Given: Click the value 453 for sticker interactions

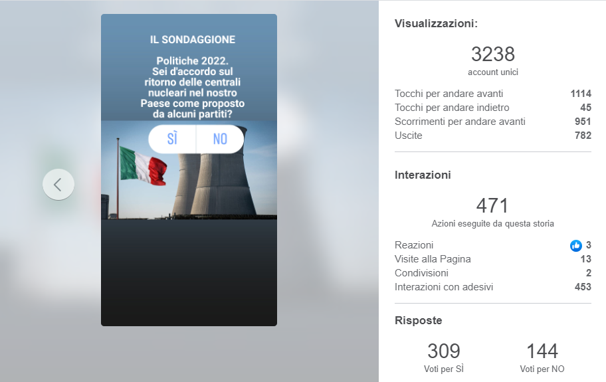Looking at the screenshot, I should click(x=583, y=286).
